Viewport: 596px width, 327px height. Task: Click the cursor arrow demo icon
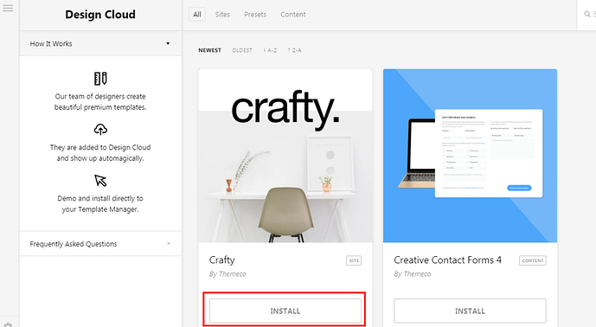100,180
